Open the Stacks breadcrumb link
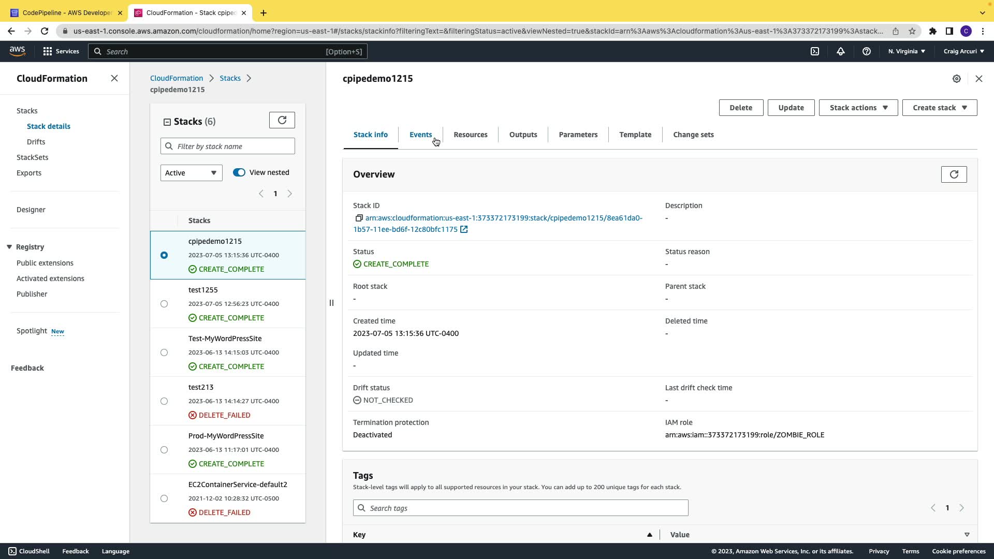 (230, 78)
